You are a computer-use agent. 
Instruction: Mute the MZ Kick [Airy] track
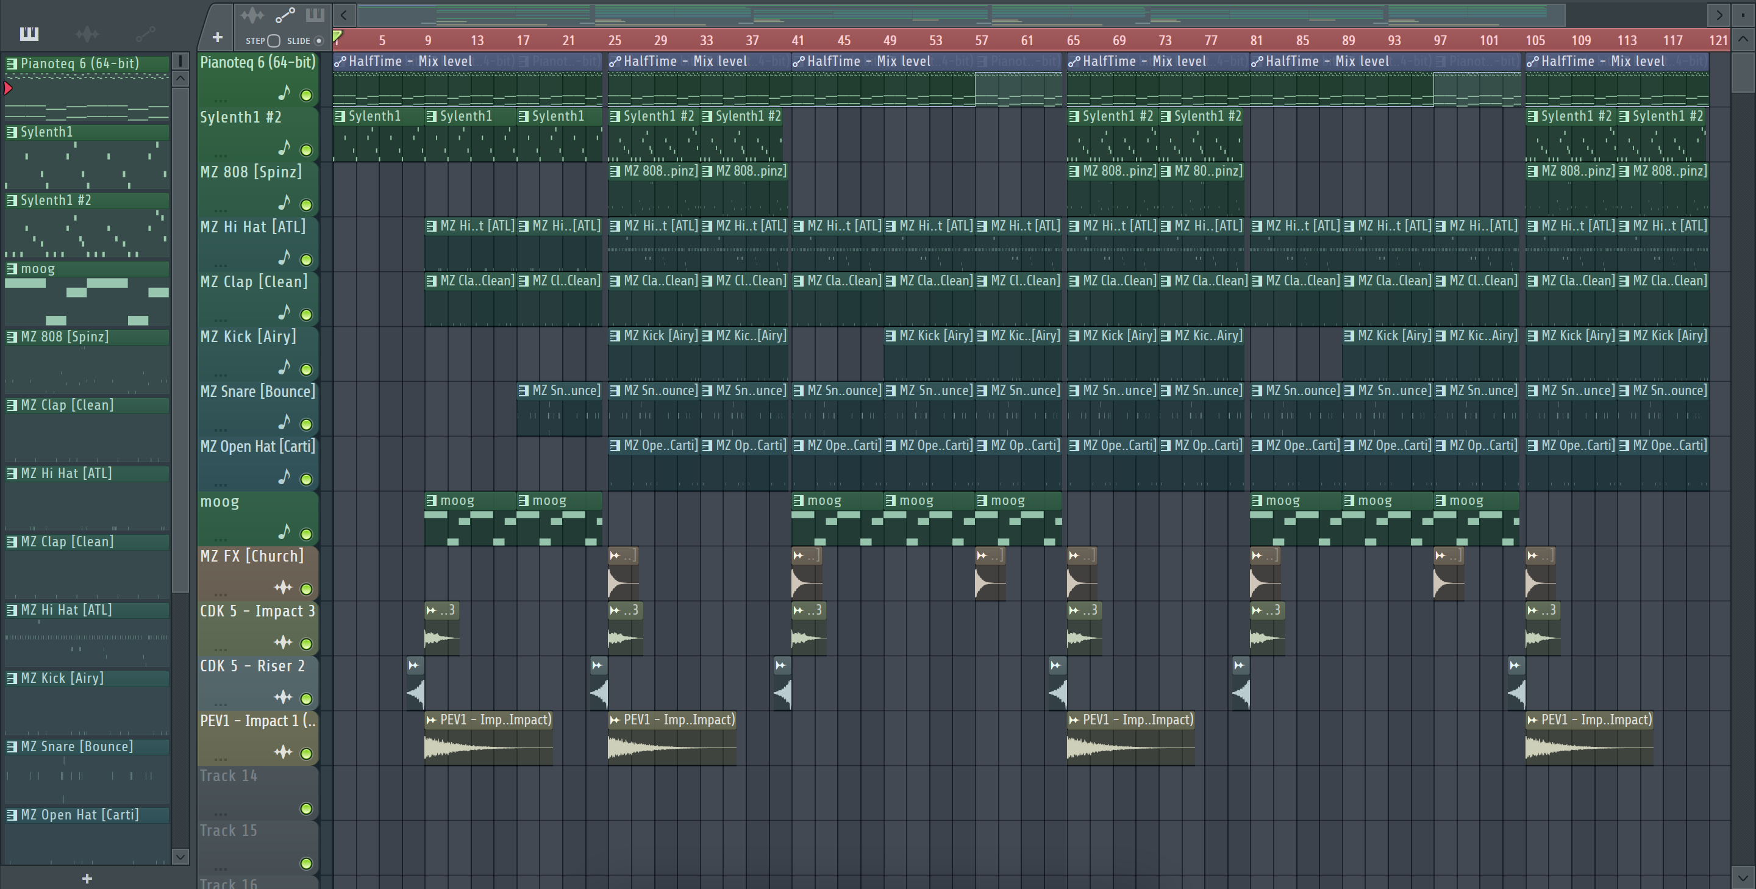click(x=307, y=370)
